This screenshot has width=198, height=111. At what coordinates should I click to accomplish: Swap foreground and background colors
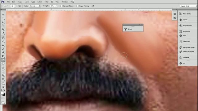[x=4, y=90]
